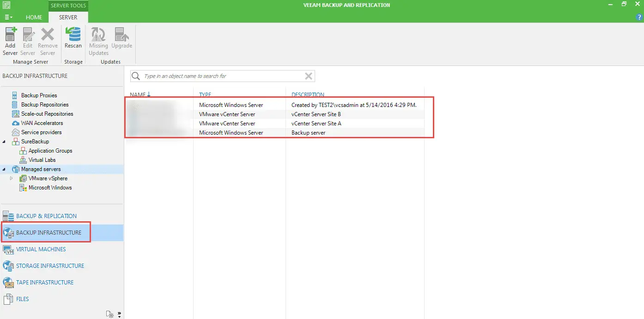The image size is (644, 319).
Task: Select the SERVER ribbon tab
Action: tap(68, 18)
